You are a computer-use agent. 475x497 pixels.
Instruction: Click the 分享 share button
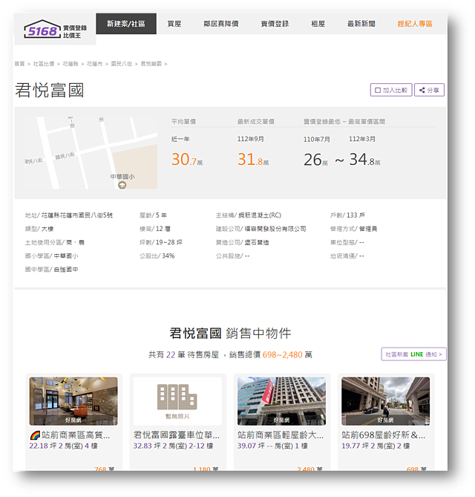click(x=430, y=90)
